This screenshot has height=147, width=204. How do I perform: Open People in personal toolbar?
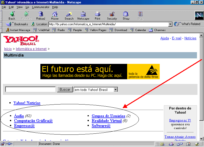click(75, 30)
